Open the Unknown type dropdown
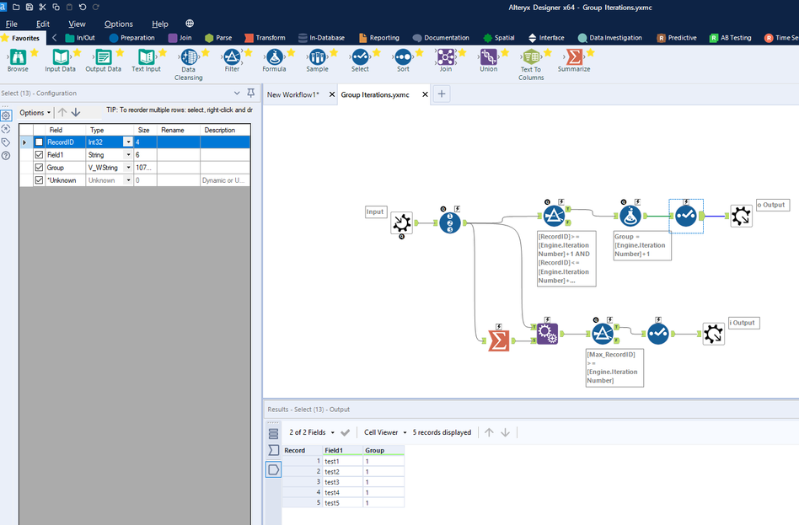The image size is (799, 525). point(128,180)
